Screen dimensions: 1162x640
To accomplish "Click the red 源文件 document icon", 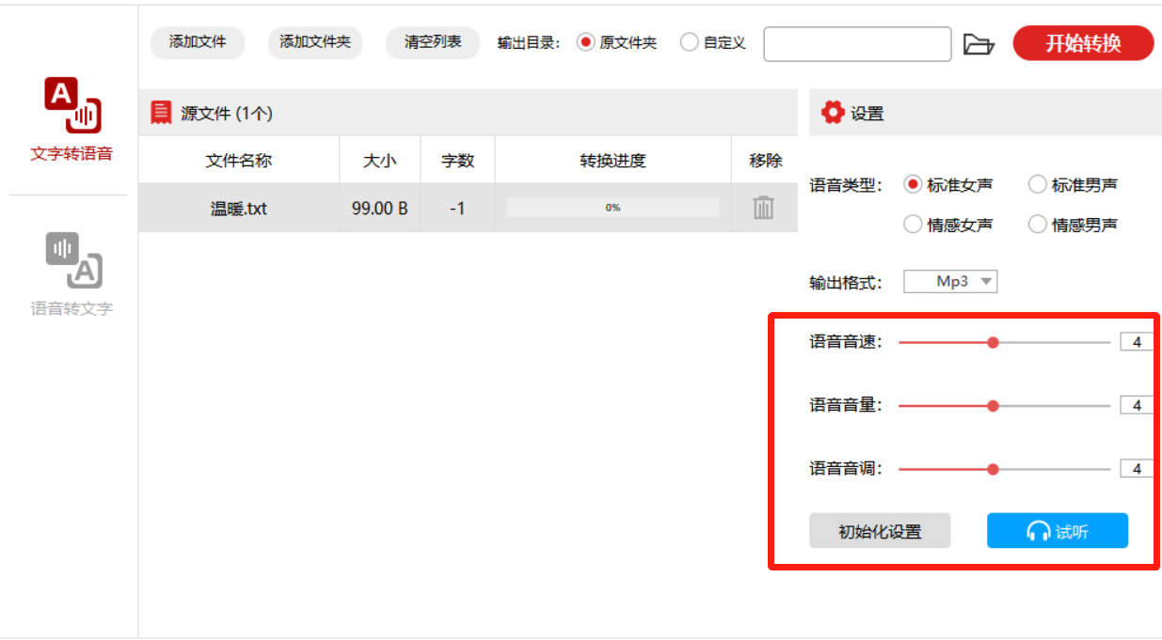I will pos(161,113).
